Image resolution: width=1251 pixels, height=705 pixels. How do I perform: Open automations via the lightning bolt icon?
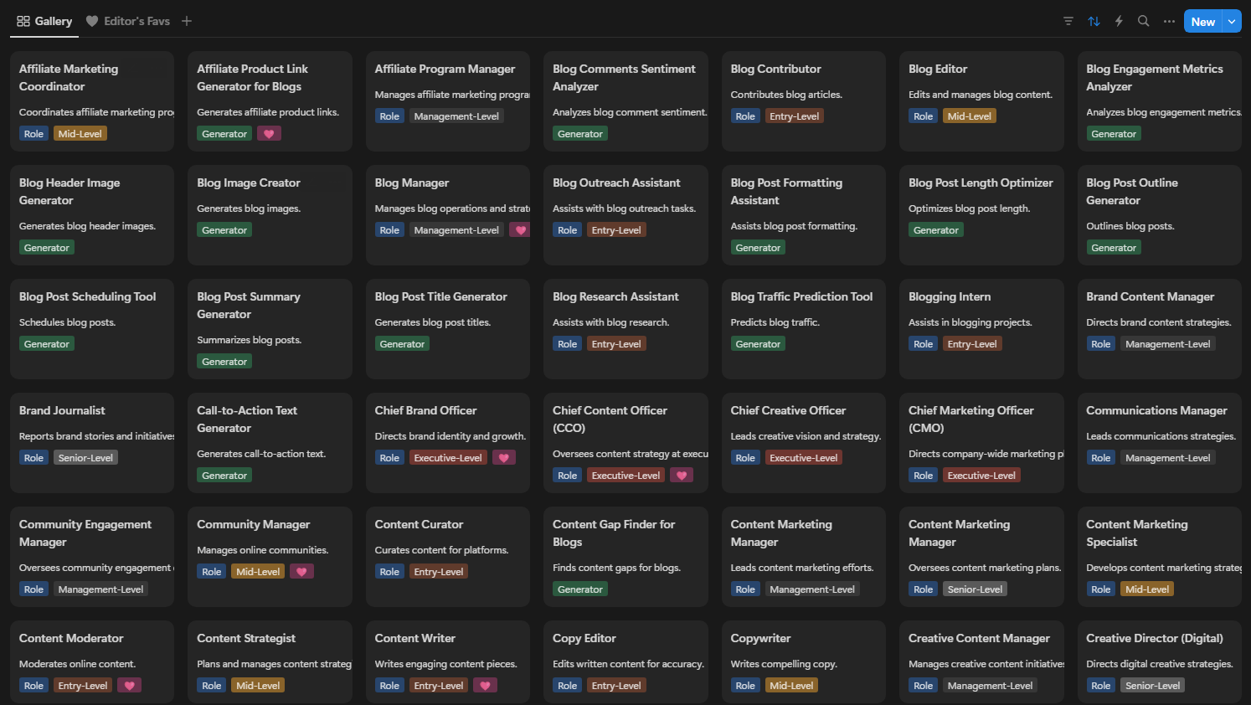coord(1119,21)
